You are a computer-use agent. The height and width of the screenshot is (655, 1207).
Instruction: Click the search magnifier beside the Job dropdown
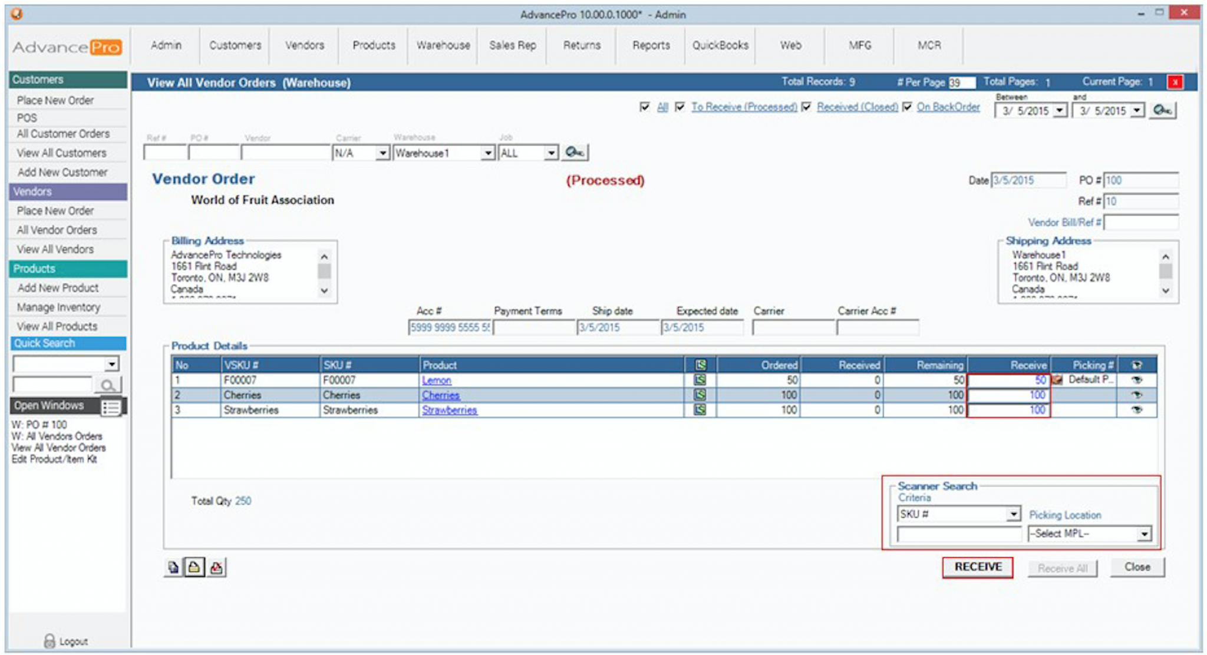[575, 152]
